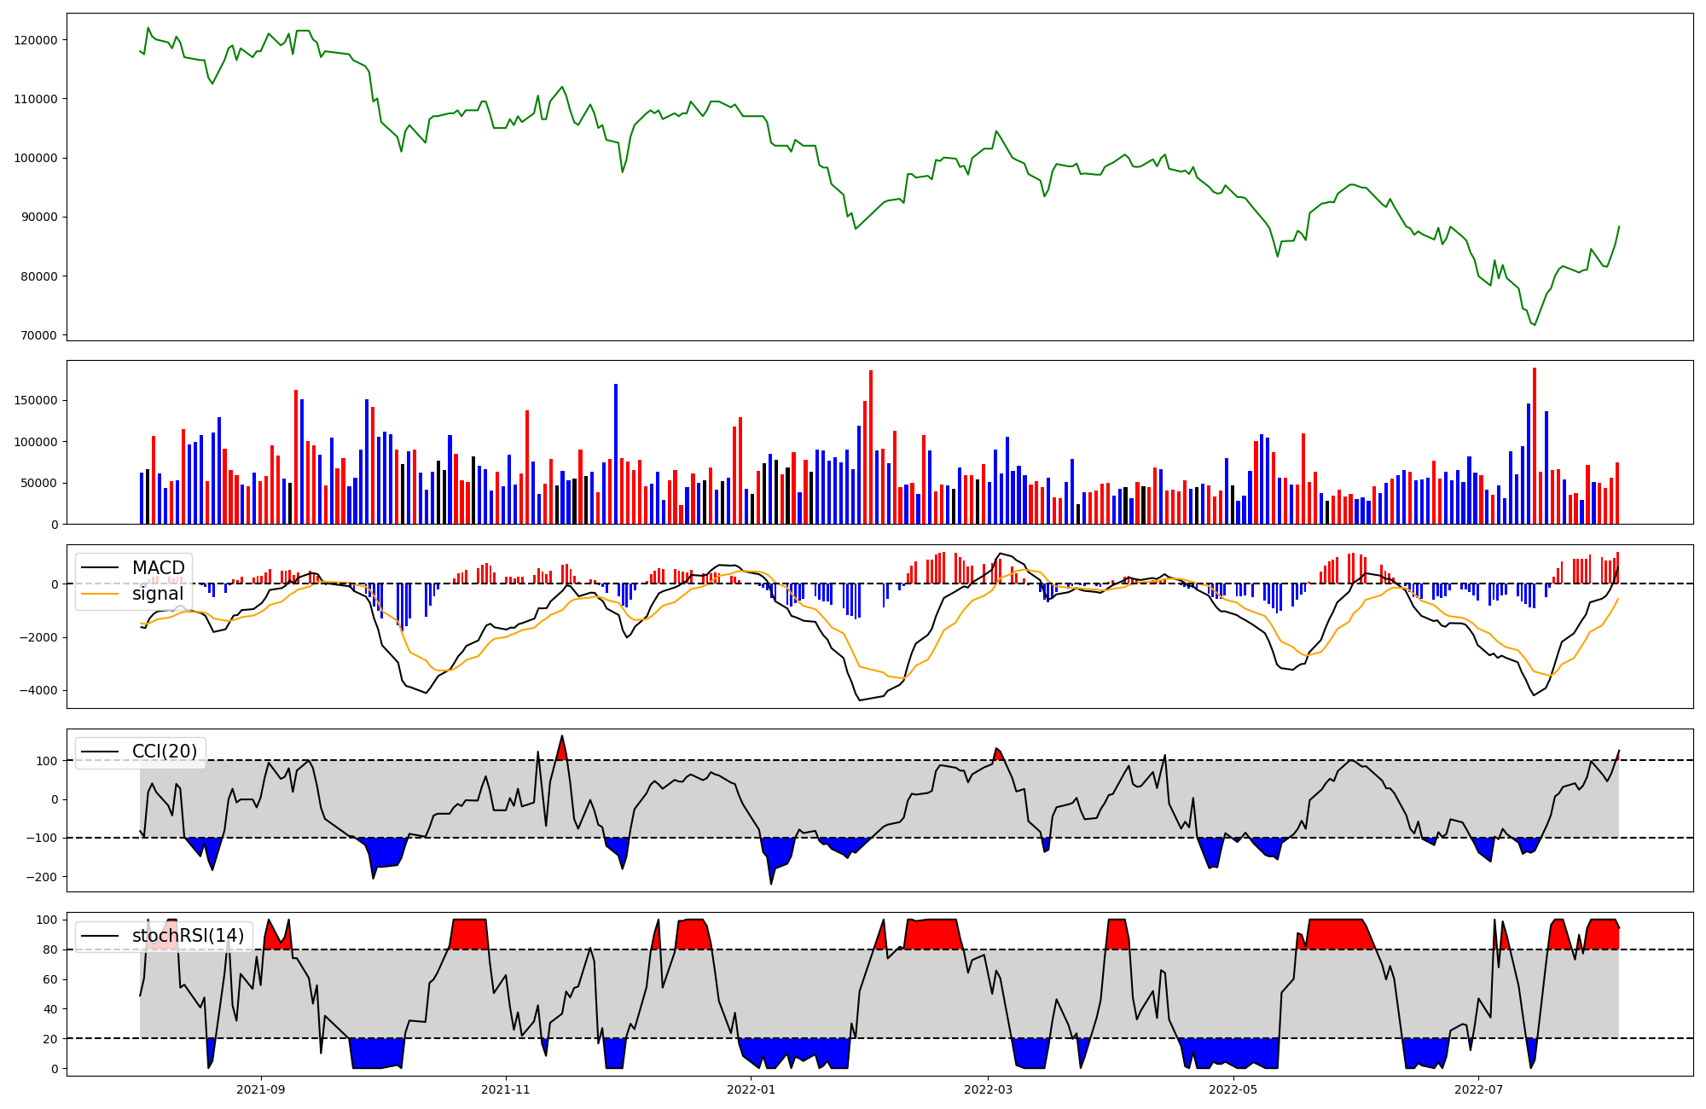
Task: Click the 2021-09 x-axis date label
Action: point(260,1089)
